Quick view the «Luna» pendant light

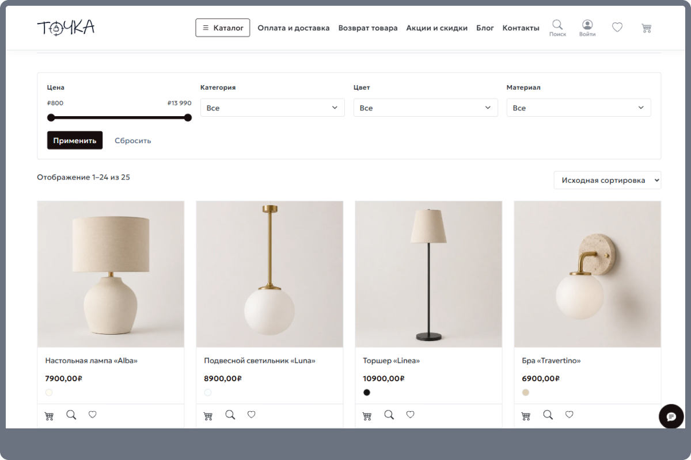tap(230, 415)
